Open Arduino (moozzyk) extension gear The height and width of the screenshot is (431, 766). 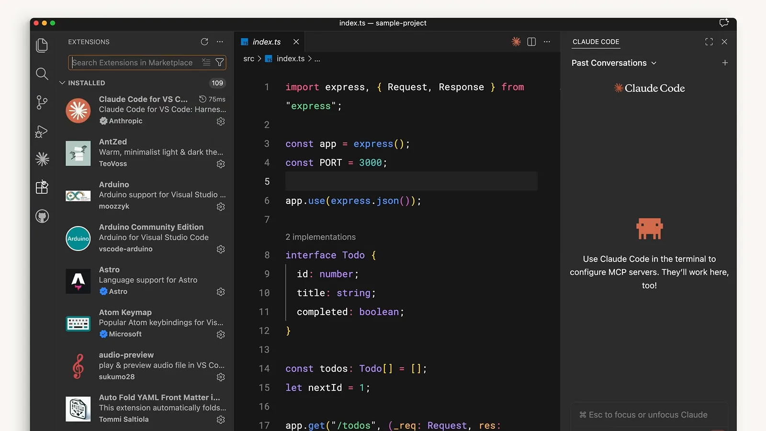tap(221, 207)
